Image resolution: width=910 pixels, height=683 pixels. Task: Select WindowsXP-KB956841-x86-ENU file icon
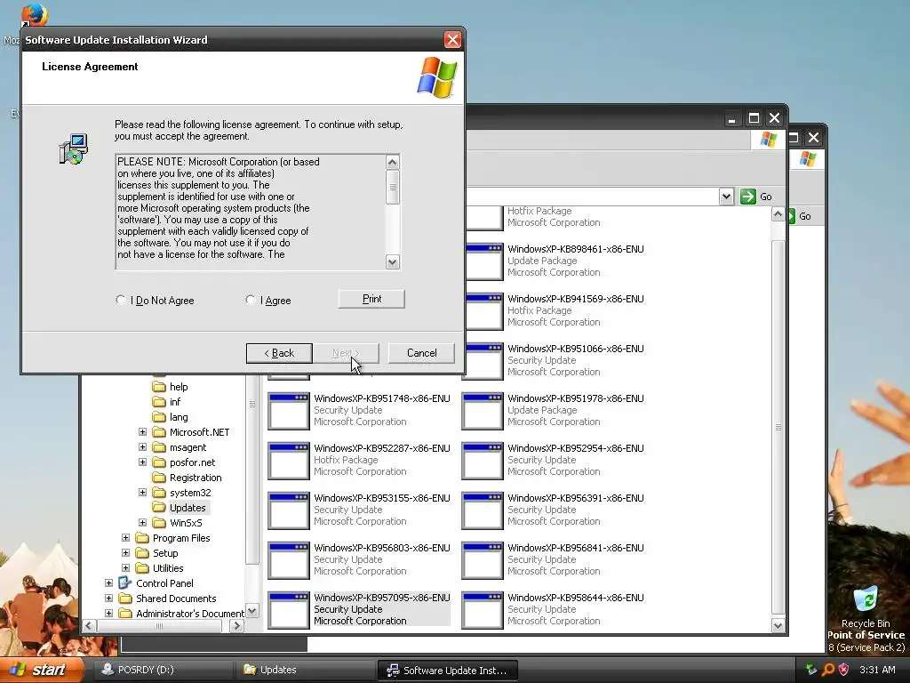click(x=483, y=561)
